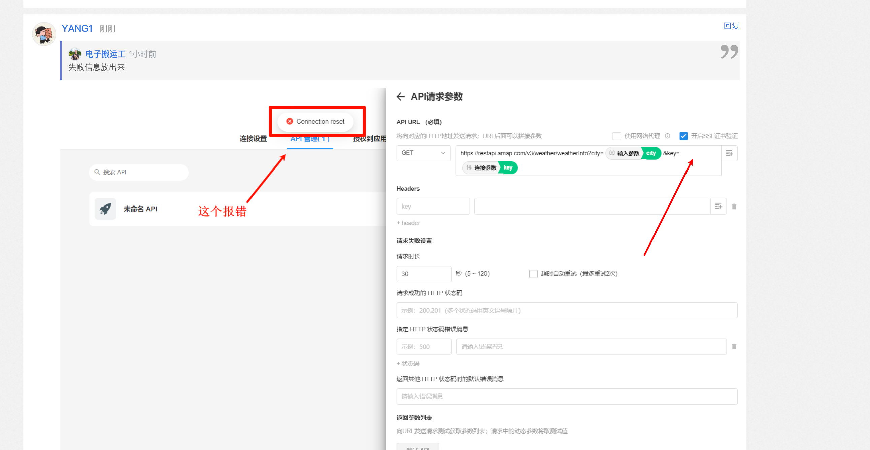Switch to the 连接设置 tab

253,139
